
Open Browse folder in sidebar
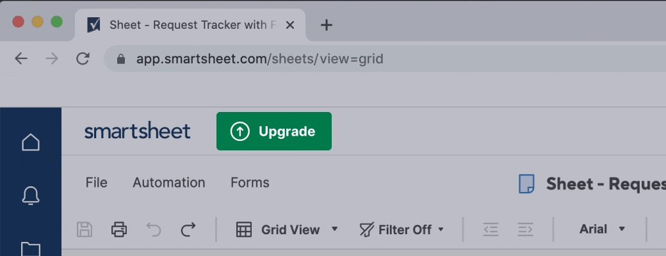click(x=31, y=248)
